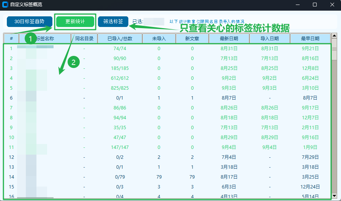Sort by 未导入 column header
341x201 pixels.
159,39
